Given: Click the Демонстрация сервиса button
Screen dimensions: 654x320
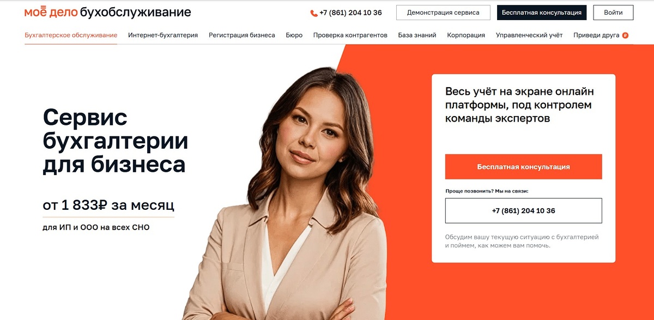Looking at the screenshot, I should point(443,13).
